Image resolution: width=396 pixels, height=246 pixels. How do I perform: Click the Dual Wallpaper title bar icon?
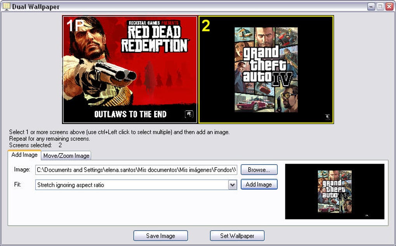click(7, 6)
